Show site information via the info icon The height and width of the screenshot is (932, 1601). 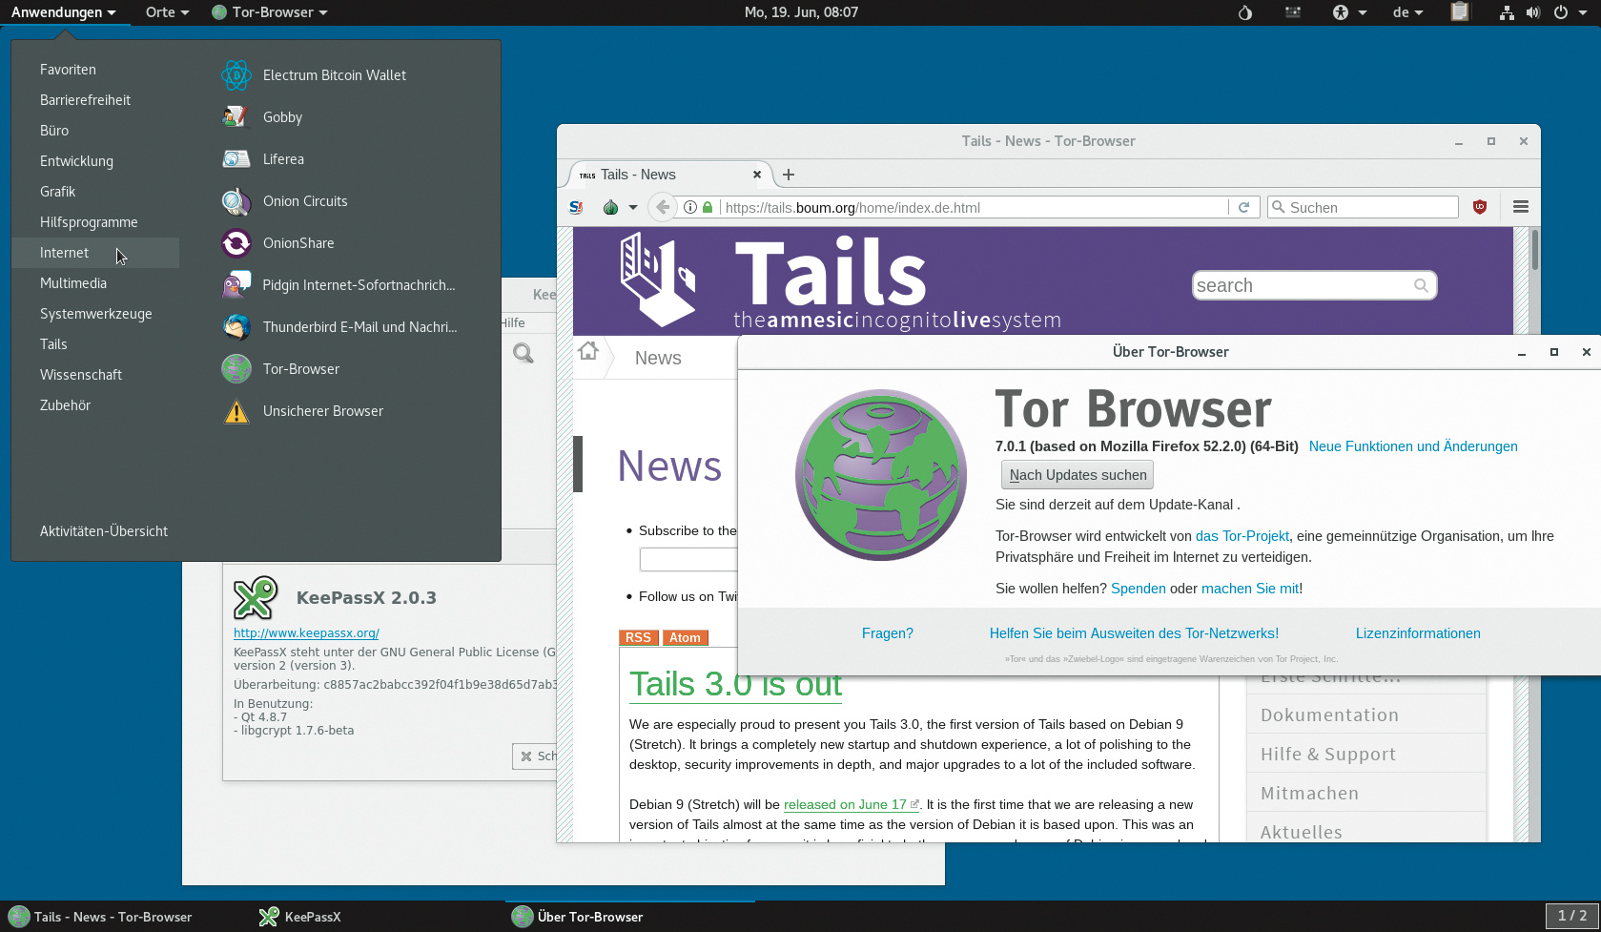(690, 207)
